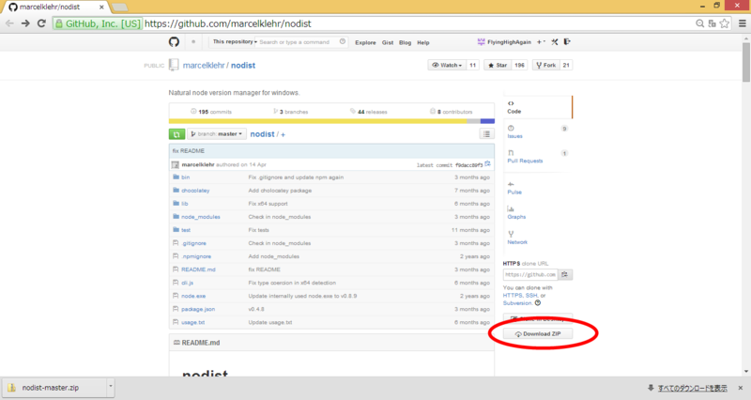
Task: Click the green compare & review button
Action: tap(176, 134)
